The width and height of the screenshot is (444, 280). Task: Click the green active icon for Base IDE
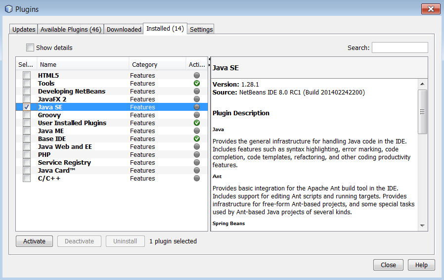(197, 139)
